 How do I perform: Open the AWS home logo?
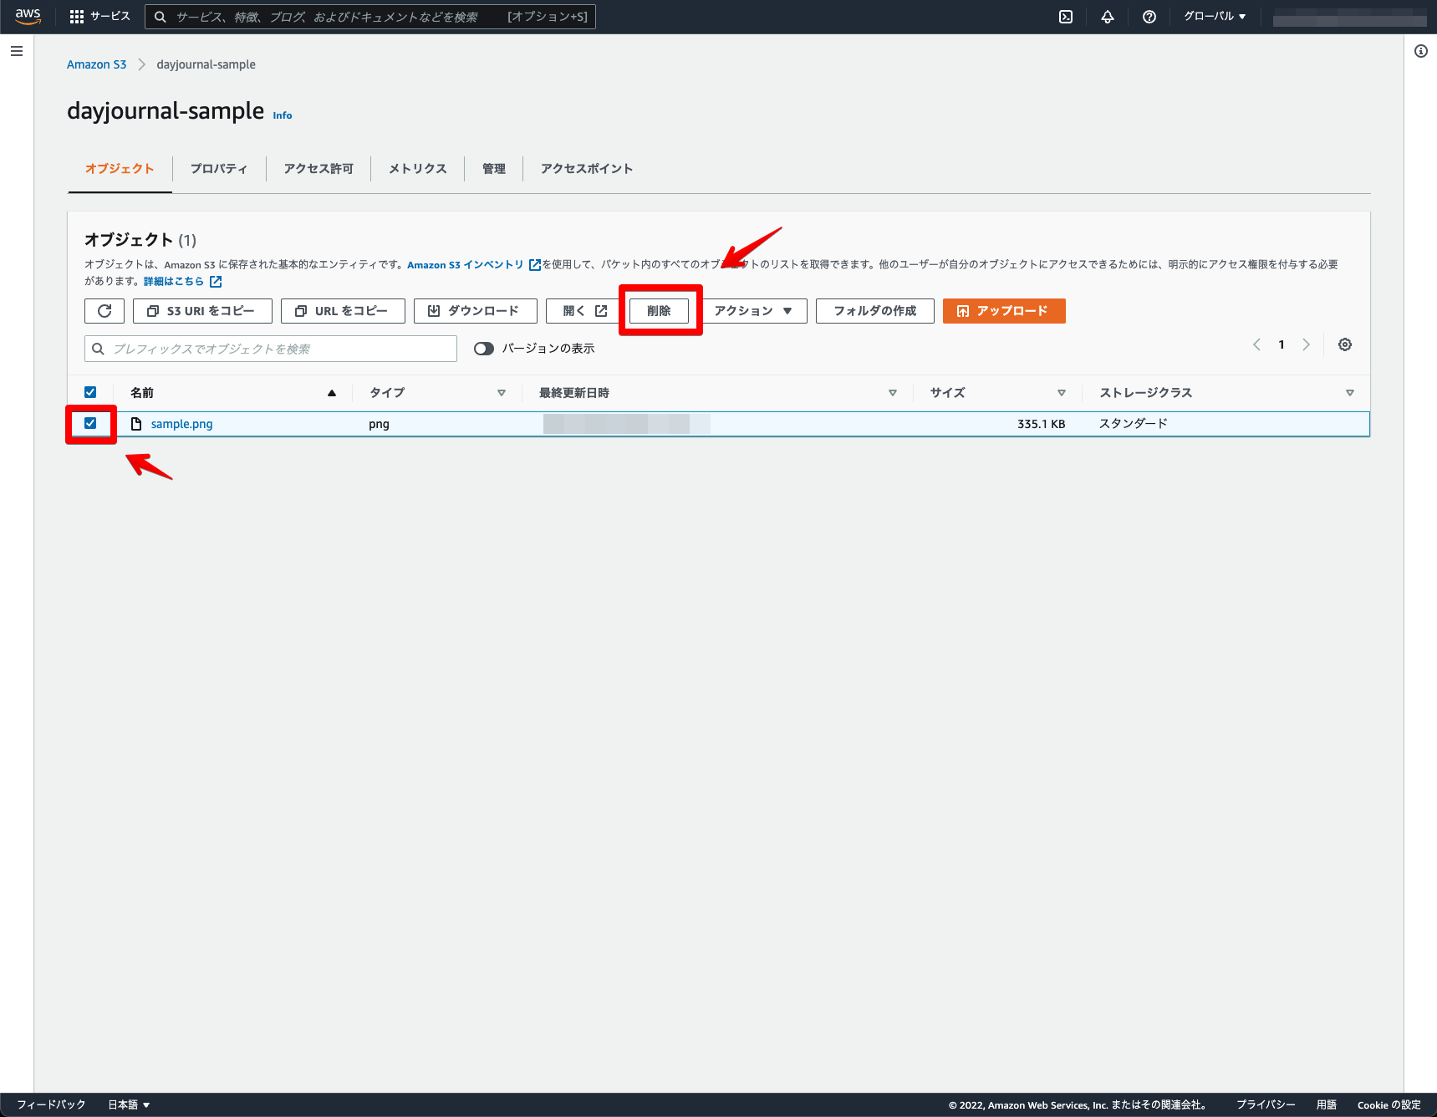[28, 17]
